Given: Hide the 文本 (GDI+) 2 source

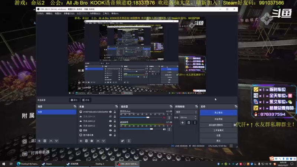Looking at the screenshot, I should coord(110,126).
